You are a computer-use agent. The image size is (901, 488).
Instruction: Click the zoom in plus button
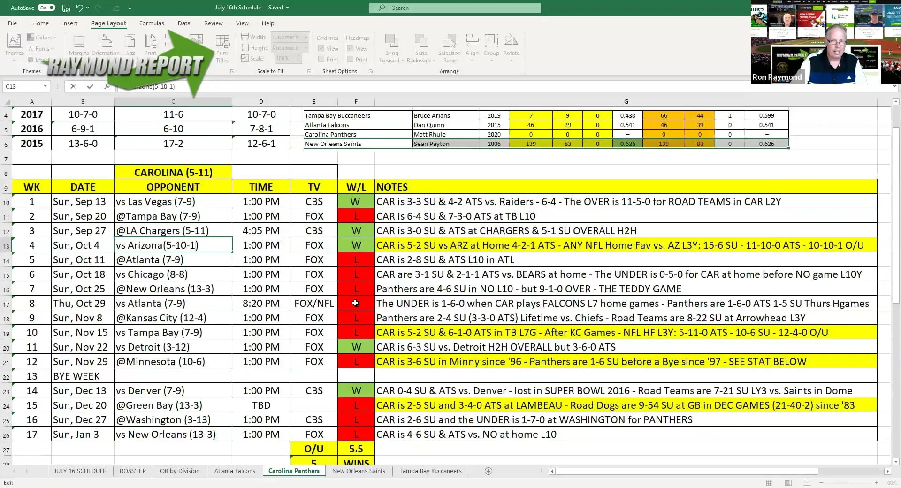pyautogui.click(x=876, y=483)
